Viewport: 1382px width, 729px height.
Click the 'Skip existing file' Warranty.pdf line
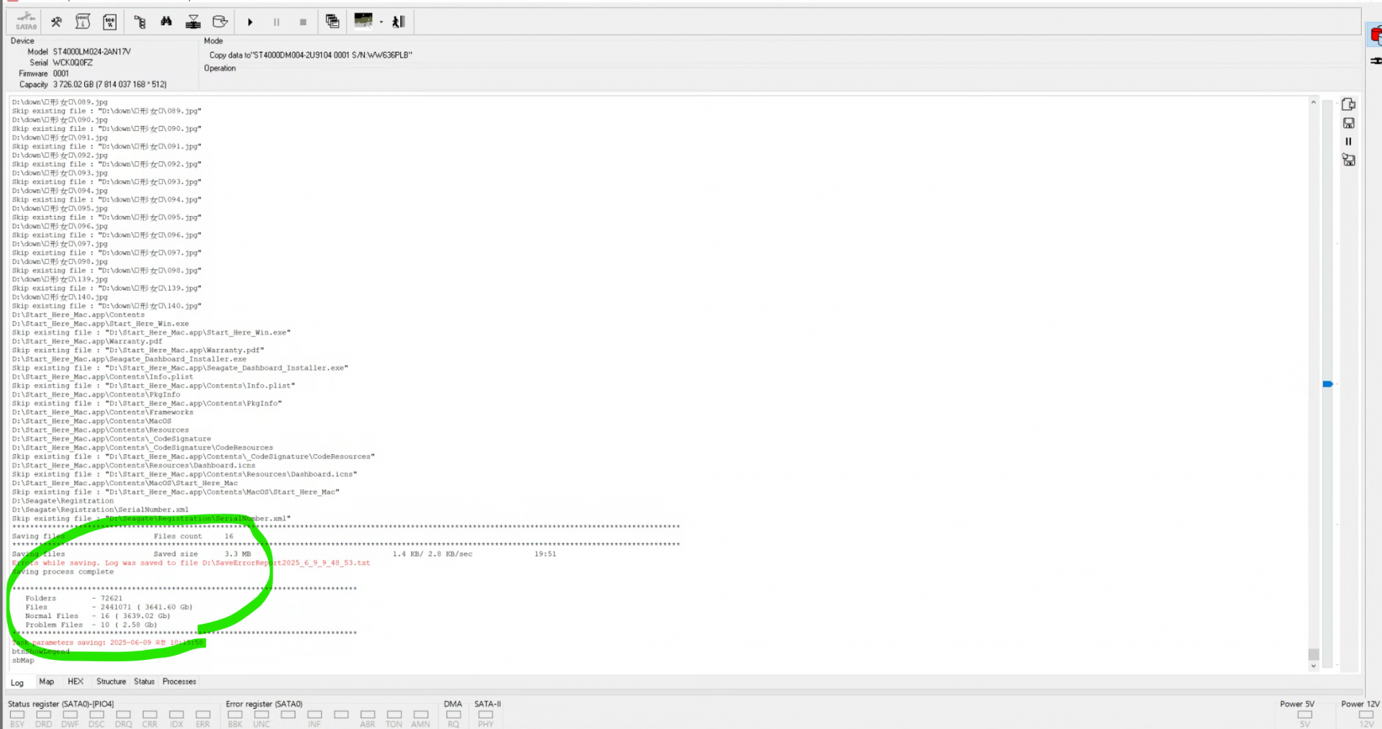138,350
